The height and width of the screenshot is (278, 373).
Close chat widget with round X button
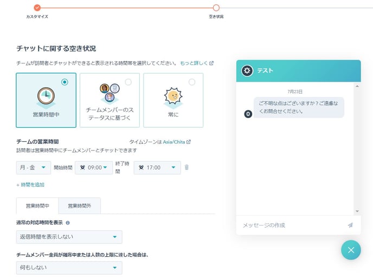click(x=351, y=250)
